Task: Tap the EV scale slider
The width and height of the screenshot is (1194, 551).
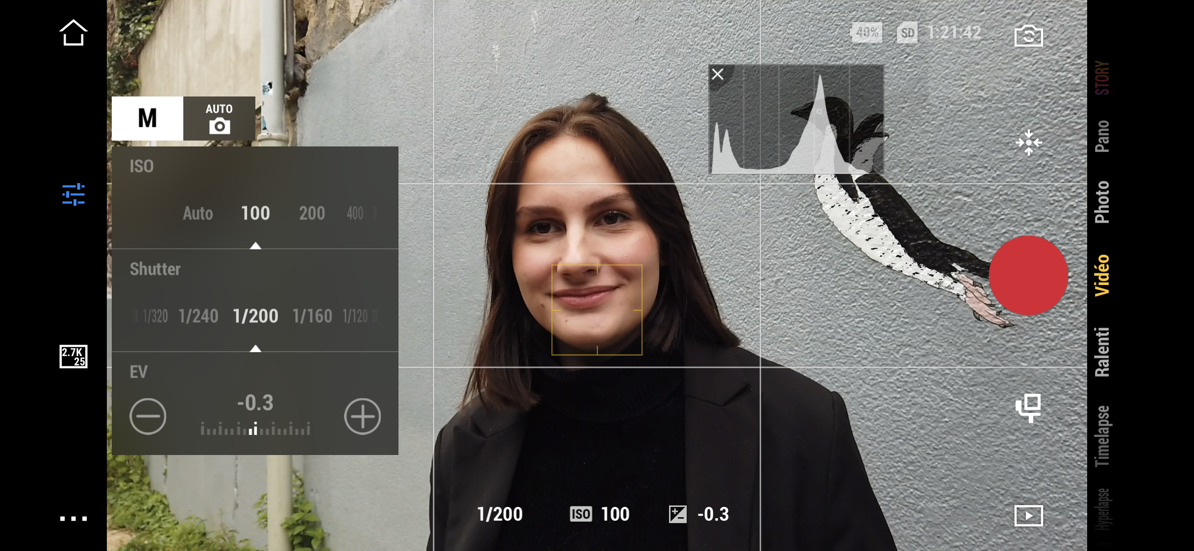Action: click(255, 430)
